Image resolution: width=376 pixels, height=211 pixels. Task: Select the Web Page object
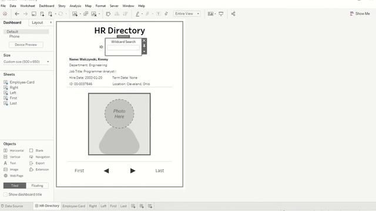pyautogui.click(x=14, y=176)
